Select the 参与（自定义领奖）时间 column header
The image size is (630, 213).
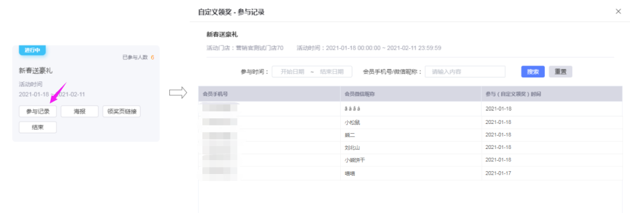(552, 94)
